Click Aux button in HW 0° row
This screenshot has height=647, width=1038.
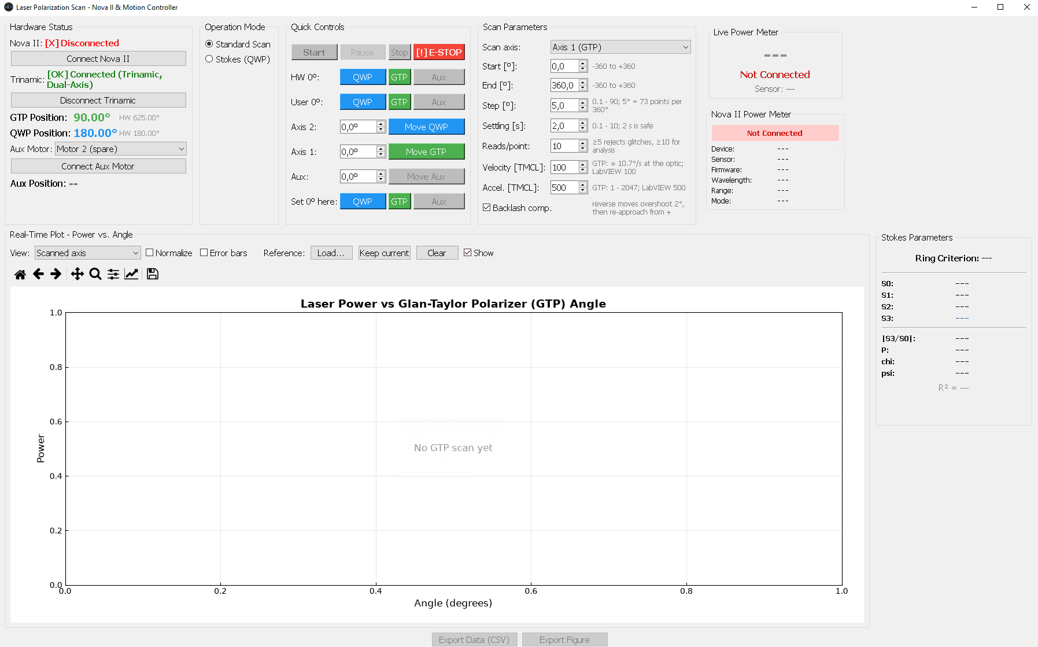click(439, 77)
